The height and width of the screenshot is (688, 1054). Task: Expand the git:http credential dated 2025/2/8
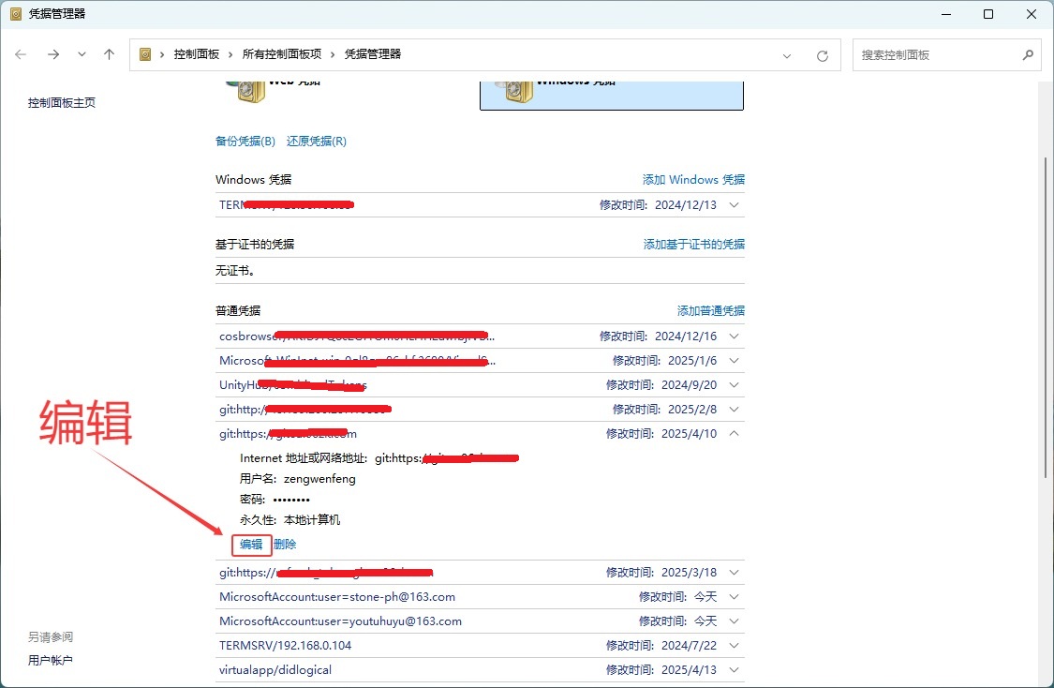pyautogui.click(x=734, y=409)
